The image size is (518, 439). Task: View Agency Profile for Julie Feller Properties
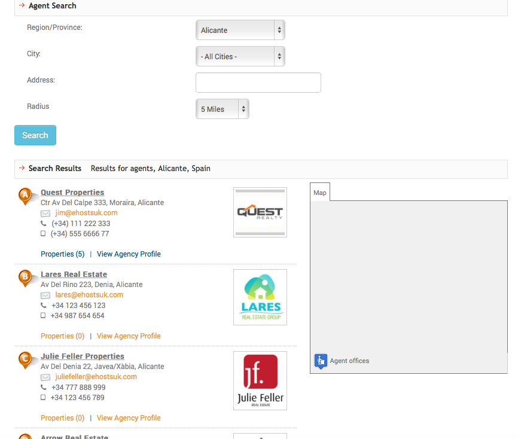click(x=129, y=418)
